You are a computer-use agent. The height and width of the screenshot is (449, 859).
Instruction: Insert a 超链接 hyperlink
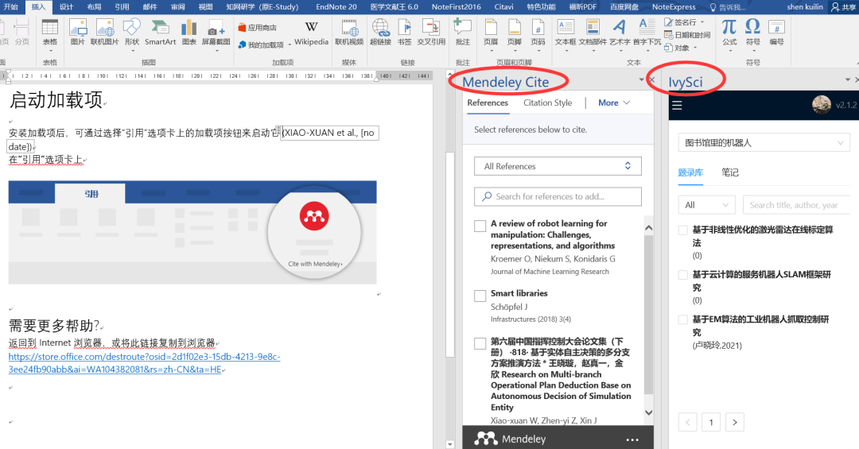(380, 32)
